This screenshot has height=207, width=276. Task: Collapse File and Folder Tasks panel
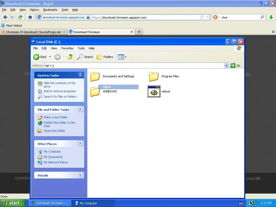[80, 109]
